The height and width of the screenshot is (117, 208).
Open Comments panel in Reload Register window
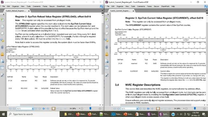(2, 40)
